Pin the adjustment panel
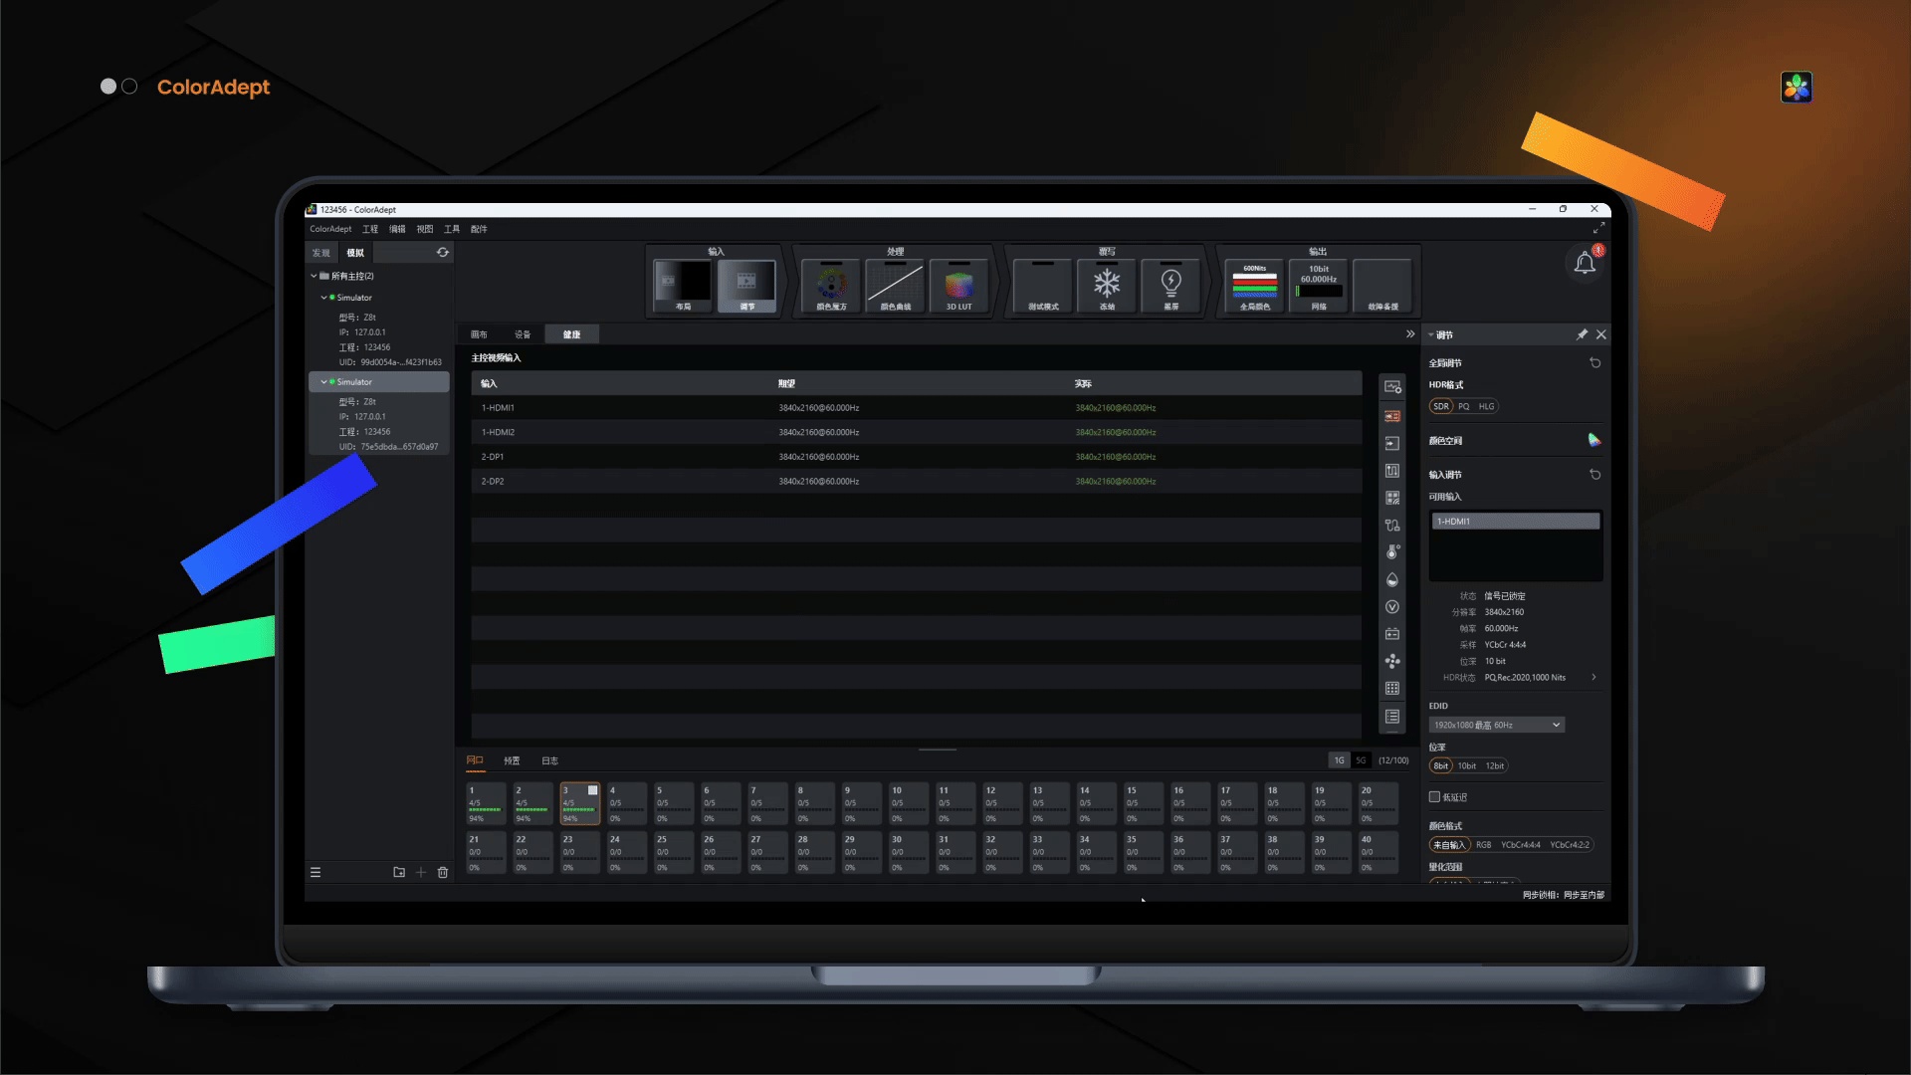 1582,334
